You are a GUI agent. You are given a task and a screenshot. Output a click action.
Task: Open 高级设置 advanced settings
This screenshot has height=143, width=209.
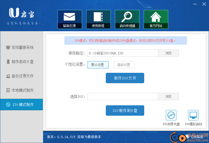(x=124, y=65)
